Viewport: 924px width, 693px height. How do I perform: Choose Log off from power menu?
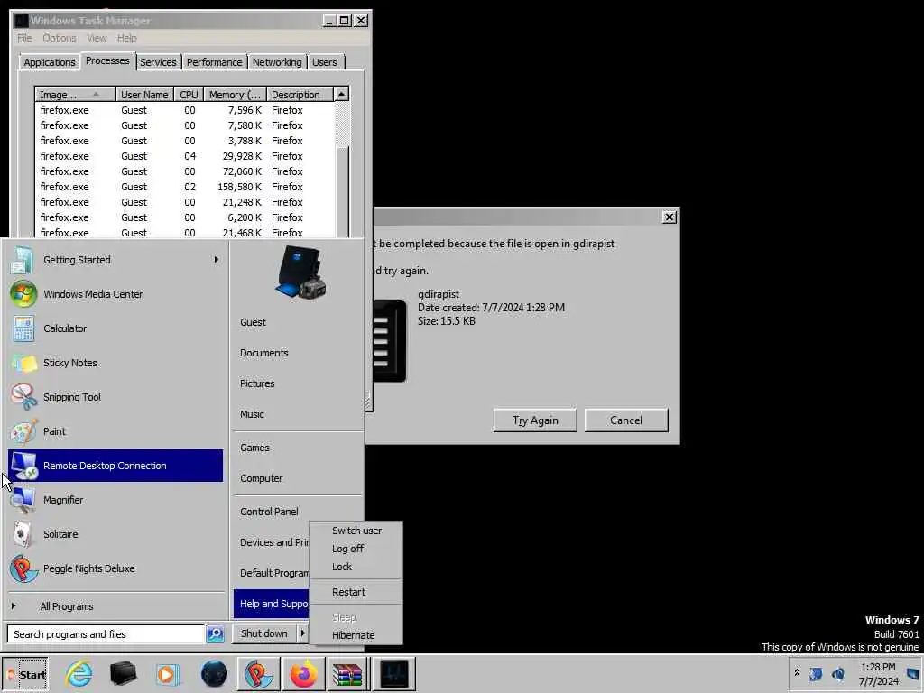(x=356, y=549)
